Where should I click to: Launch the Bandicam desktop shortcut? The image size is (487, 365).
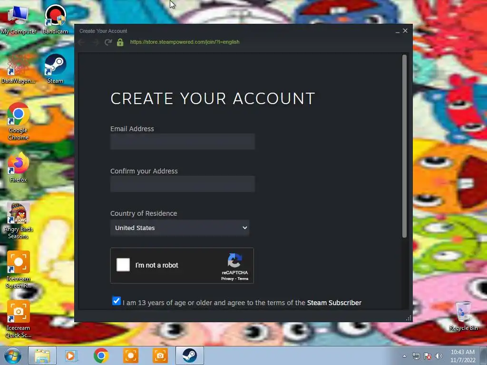click(x=55, y=19)
